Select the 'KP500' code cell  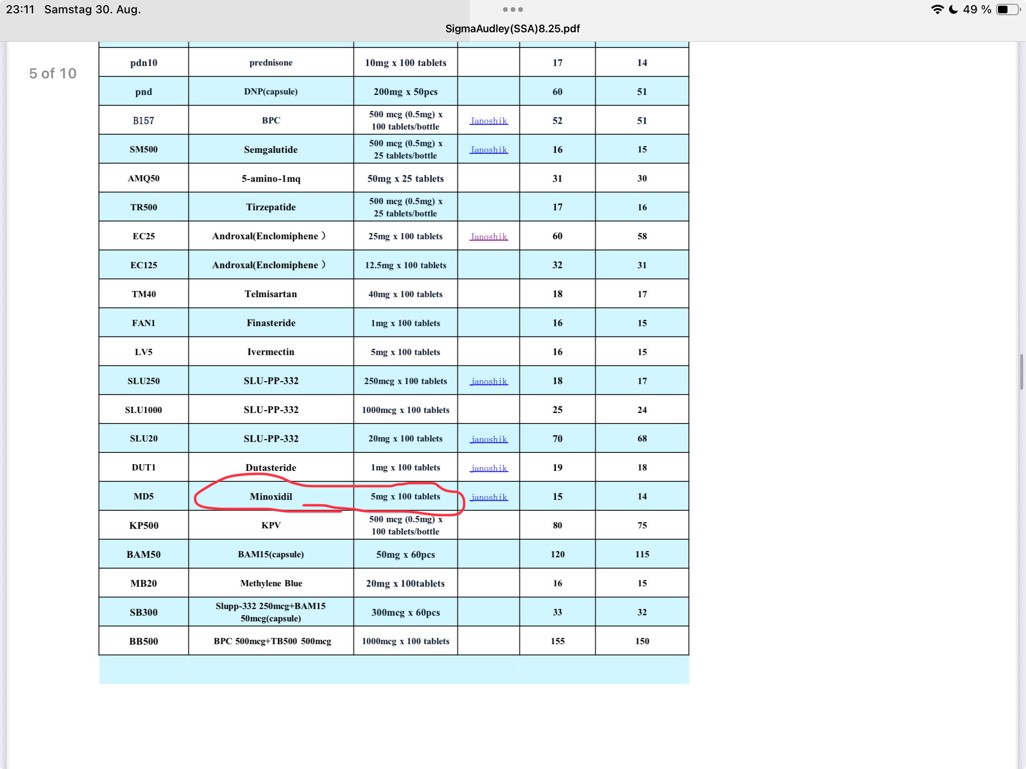(x=143, y=525)
